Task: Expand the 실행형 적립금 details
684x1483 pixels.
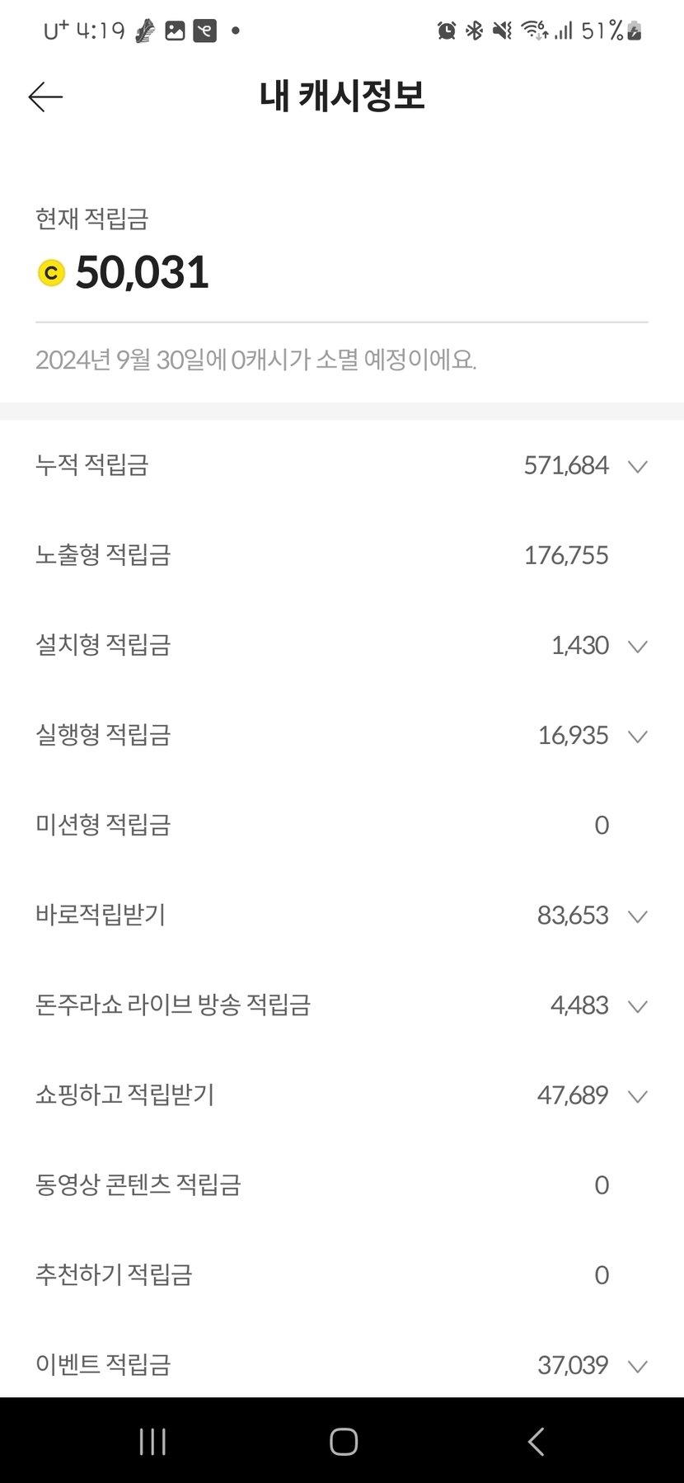Action: click(637, 736)
